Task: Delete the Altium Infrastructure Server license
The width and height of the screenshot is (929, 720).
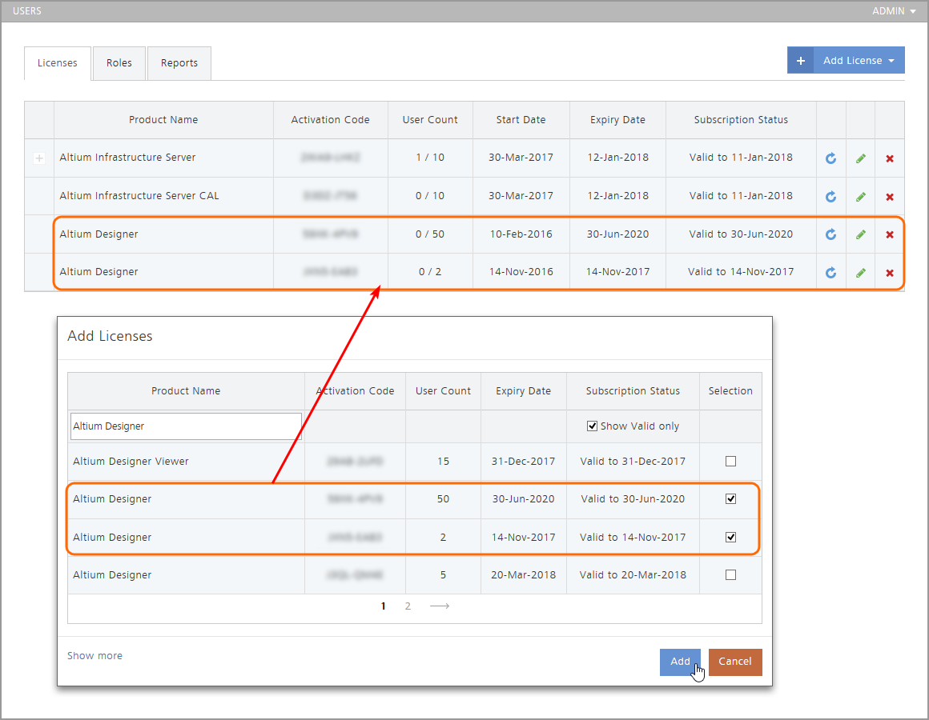Action: click(x=890, y=158)
